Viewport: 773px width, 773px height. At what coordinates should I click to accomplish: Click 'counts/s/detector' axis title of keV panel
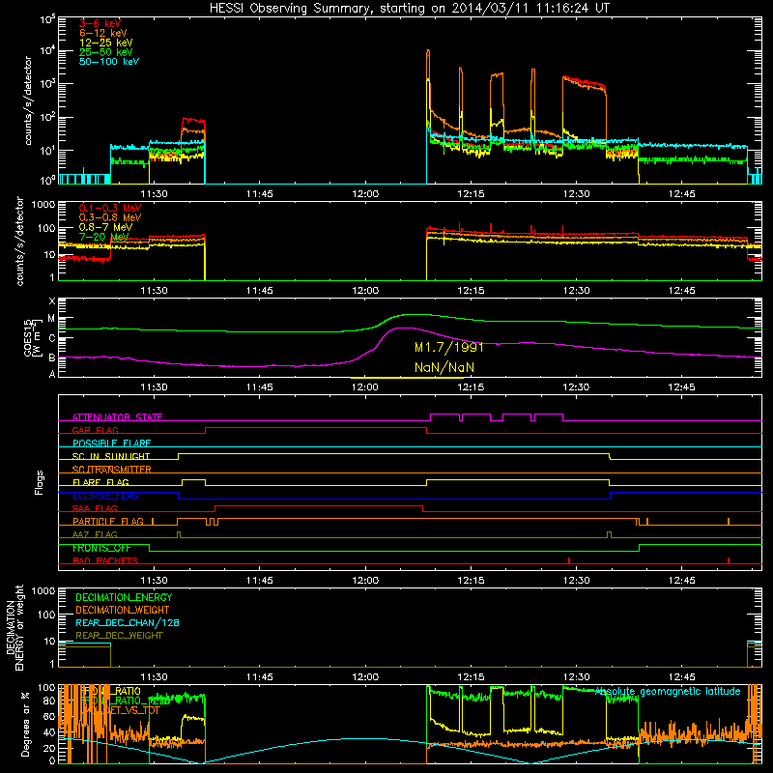click(28, 100)
